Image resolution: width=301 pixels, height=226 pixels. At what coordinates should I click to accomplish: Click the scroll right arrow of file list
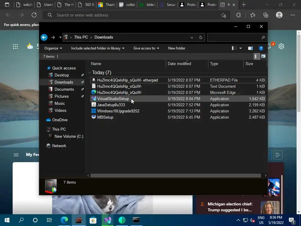point(265,175)
